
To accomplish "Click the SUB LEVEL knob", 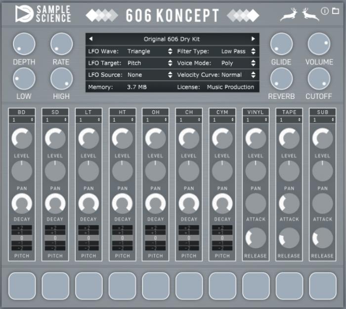I will click(x=323, y=138).
